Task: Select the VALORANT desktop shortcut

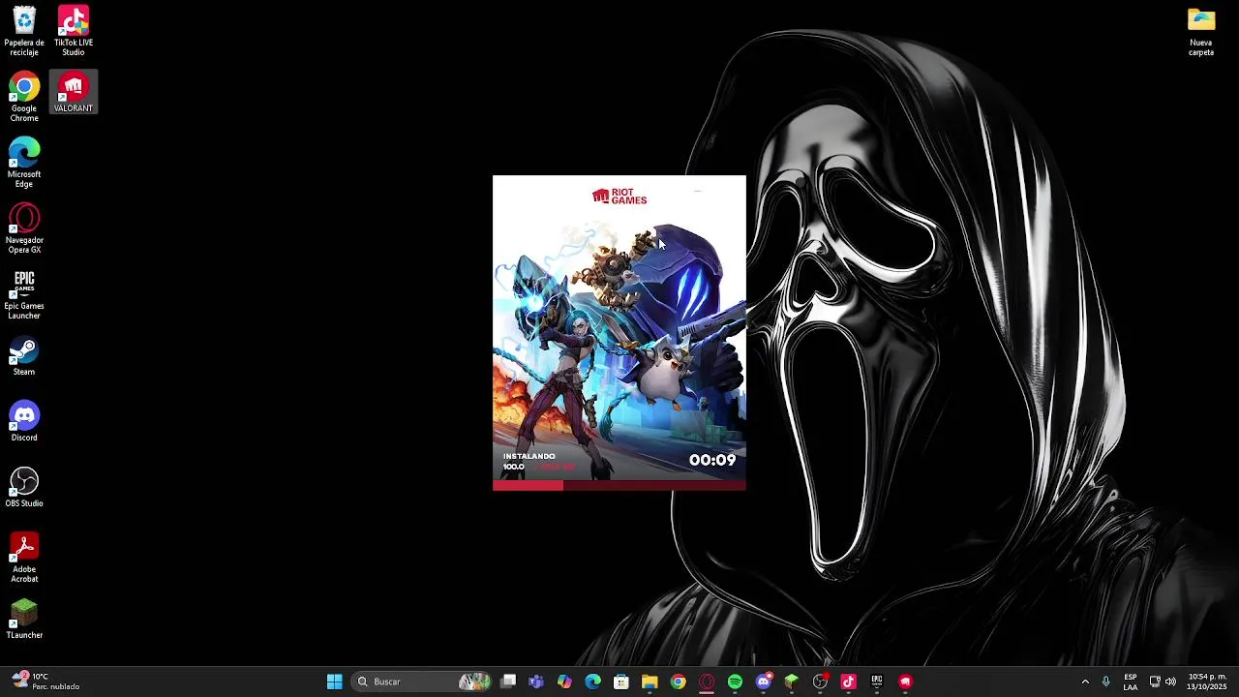Action: click(74, 93)
